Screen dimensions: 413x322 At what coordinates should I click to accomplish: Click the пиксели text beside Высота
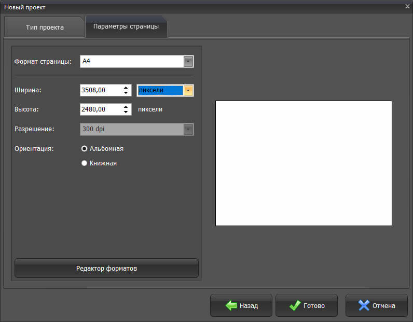(x=150, y=109)
